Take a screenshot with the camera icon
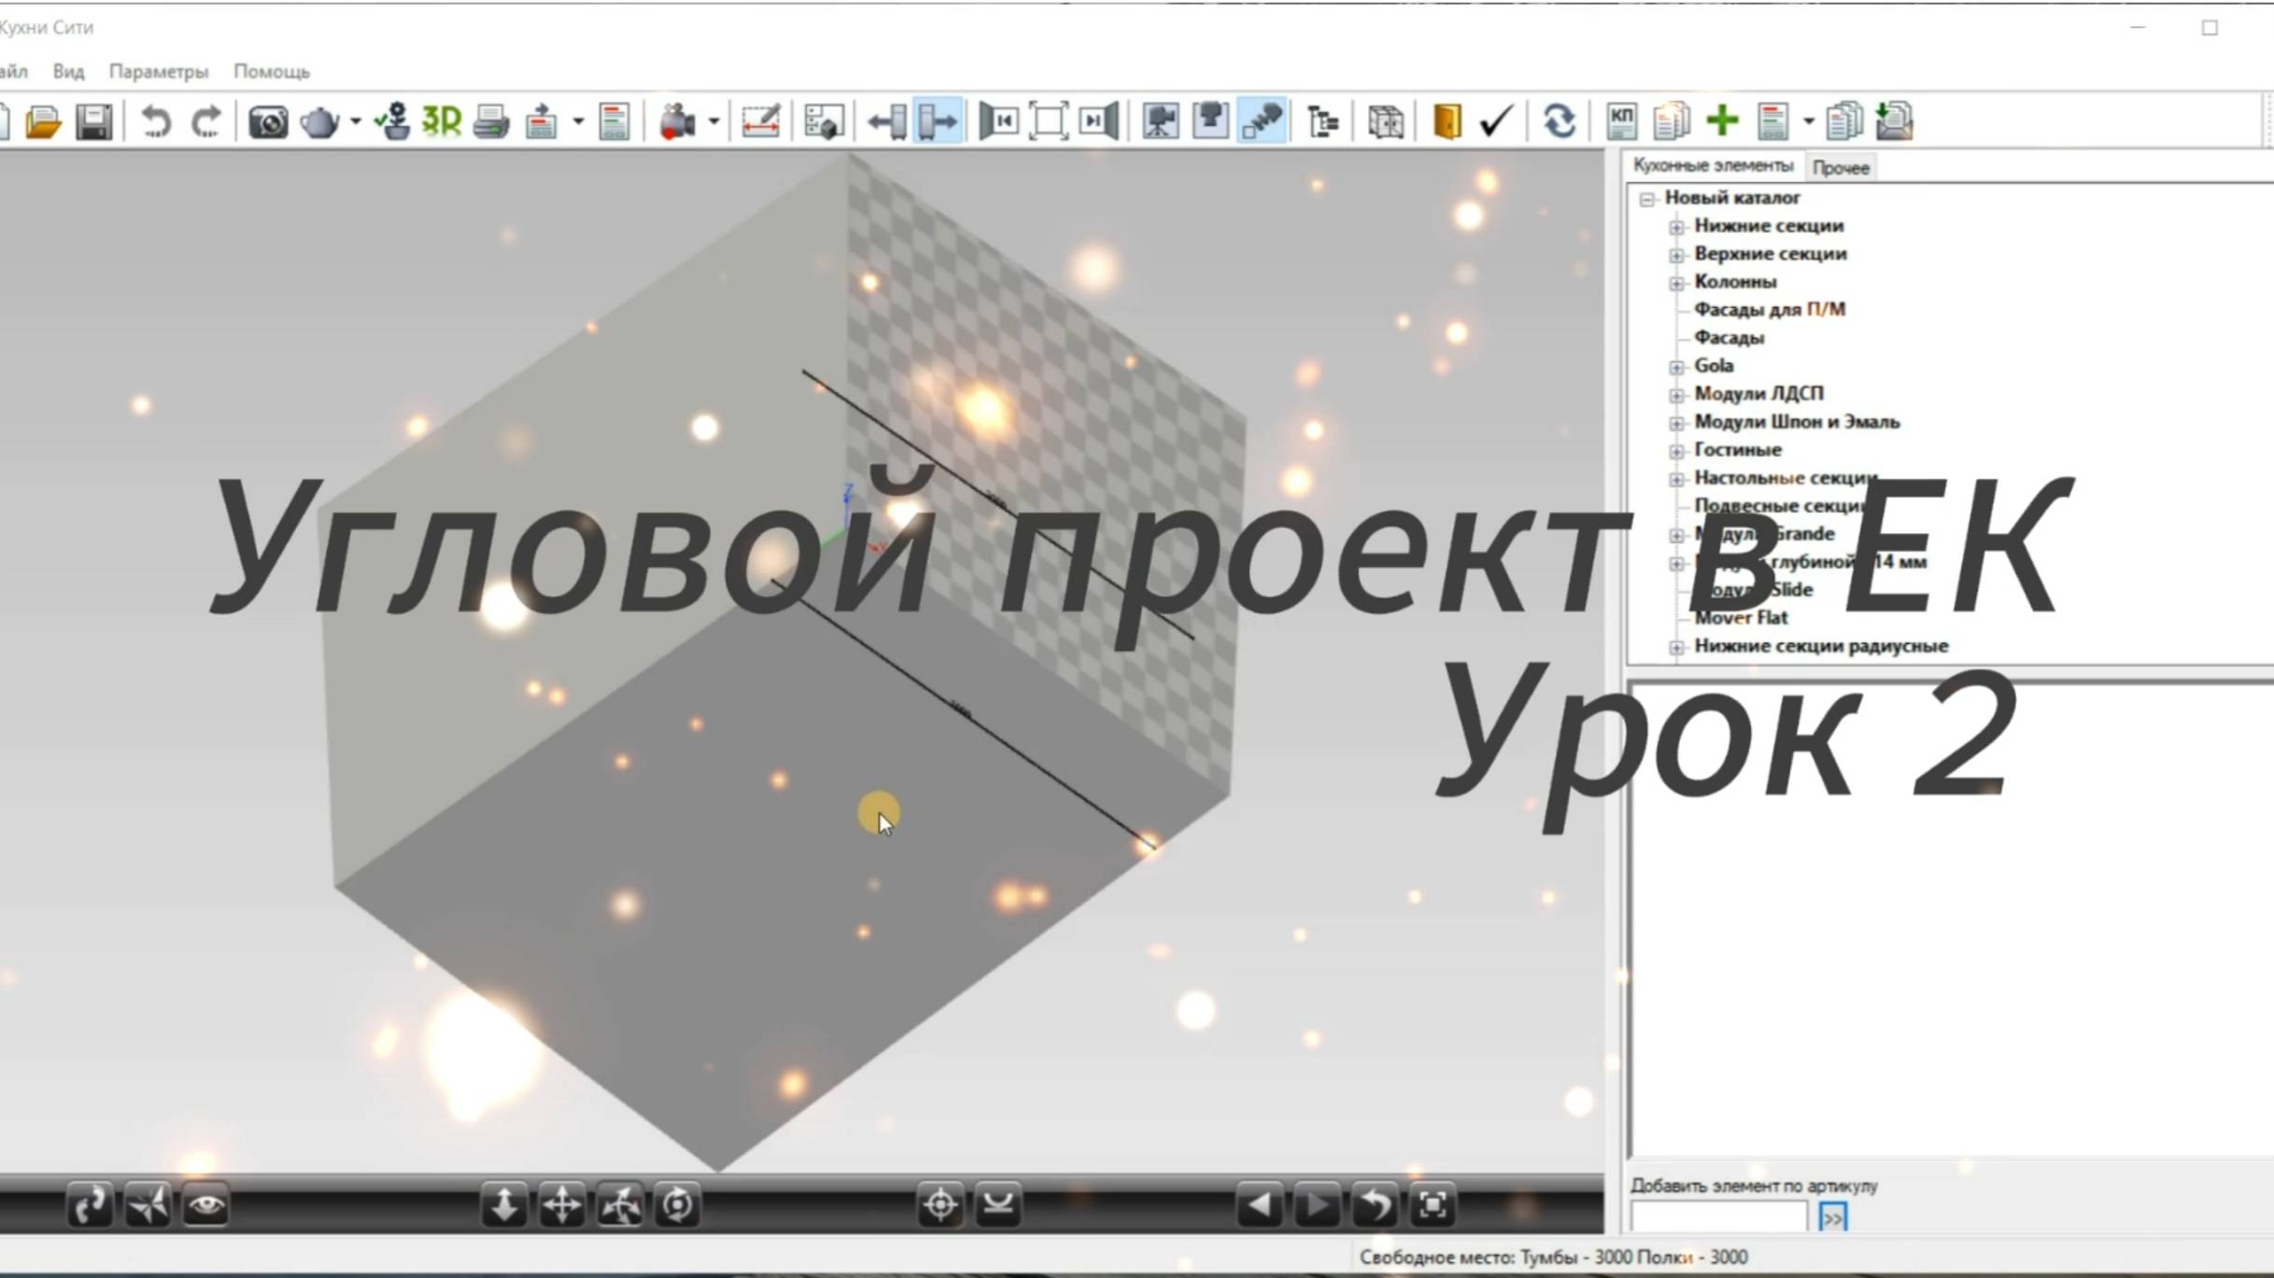 point(268,119)
